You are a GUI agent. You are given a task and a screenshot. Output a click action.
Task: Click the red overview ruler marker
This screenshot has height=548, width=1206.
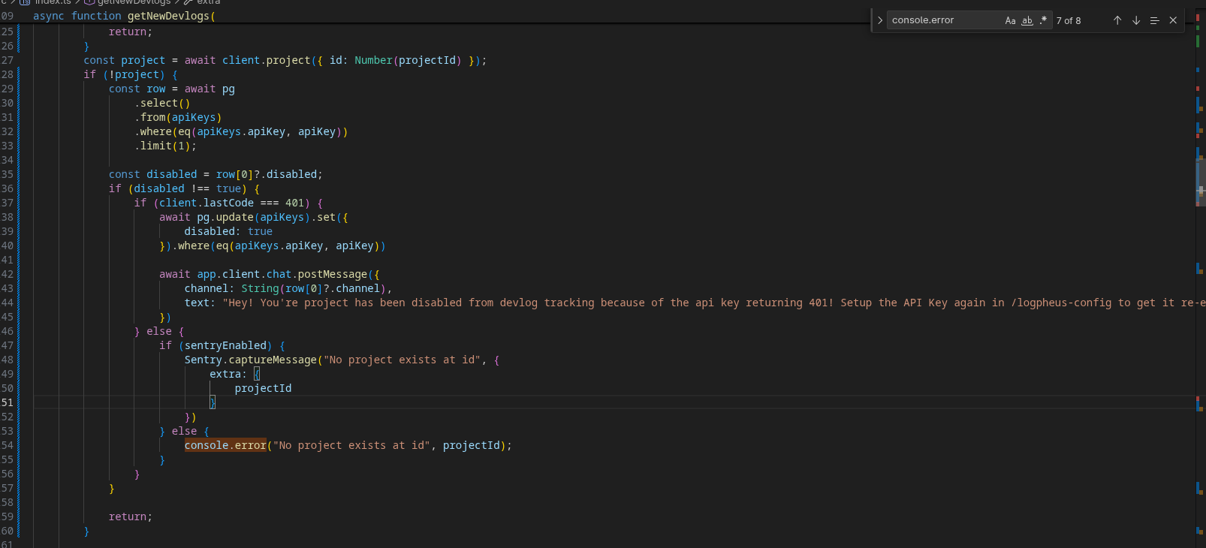coord(1198,89)
